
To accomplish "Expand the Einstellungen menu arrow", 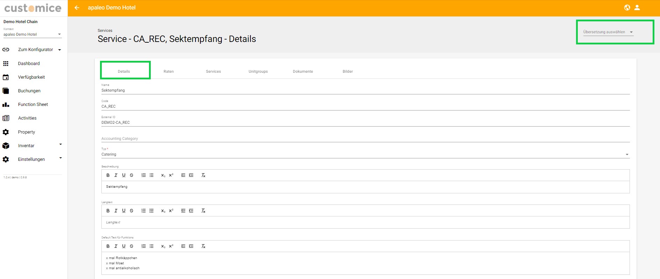I will (61, 158).
